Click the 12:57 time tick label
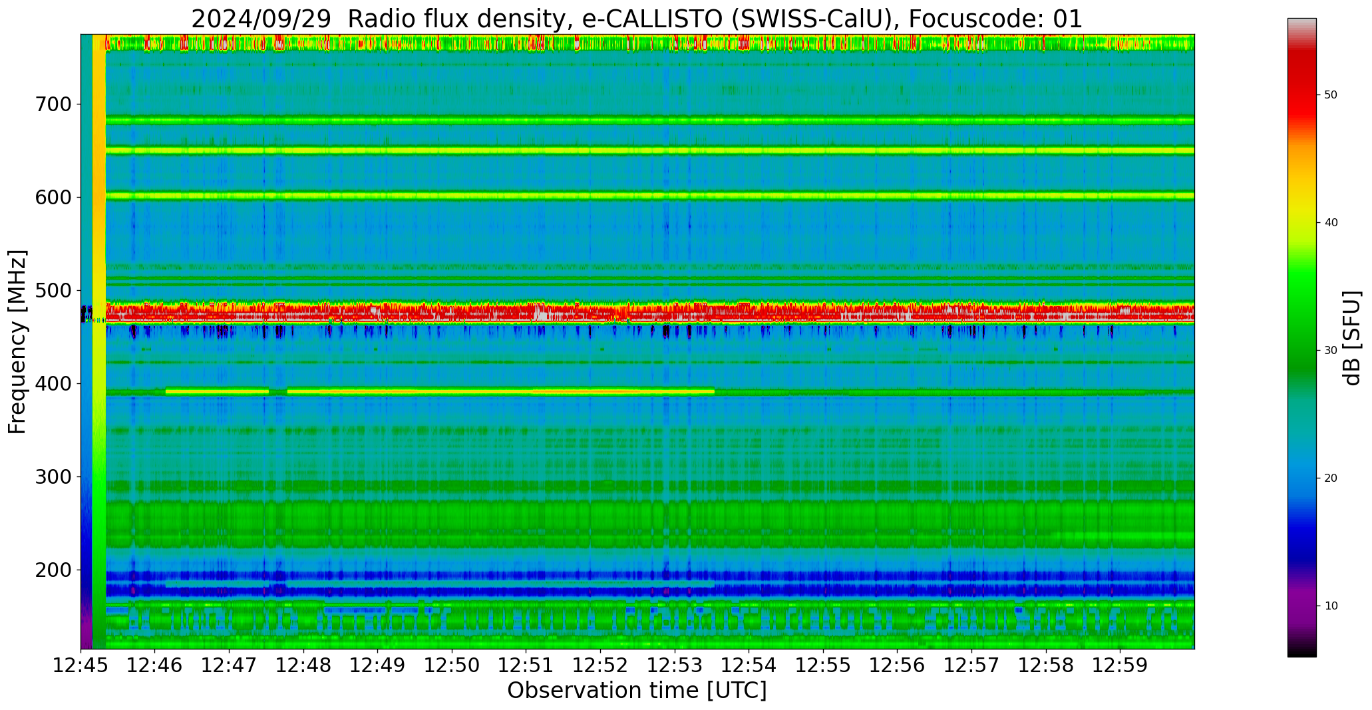The height and width of the screenshot is (710, 1372). 972,665
